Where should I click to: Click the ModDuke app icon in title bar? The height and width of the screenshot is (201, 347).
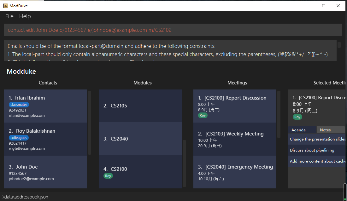pyautogui.click(x=5, y=6)
